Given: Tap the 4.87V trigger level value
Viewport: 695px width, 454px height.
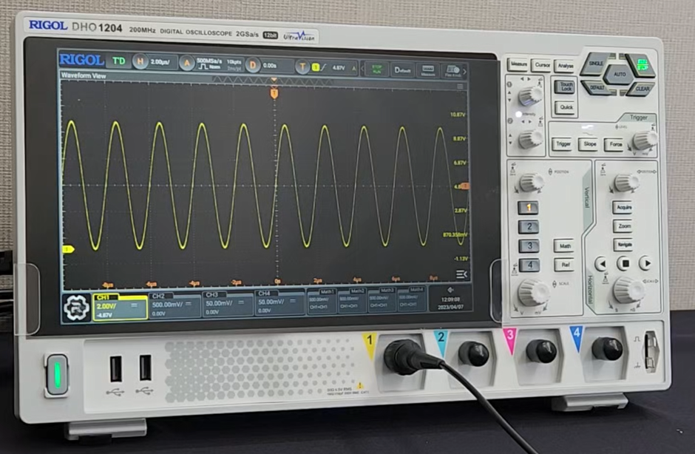Looking at the screenshot, I should click(x=339, y=68).
